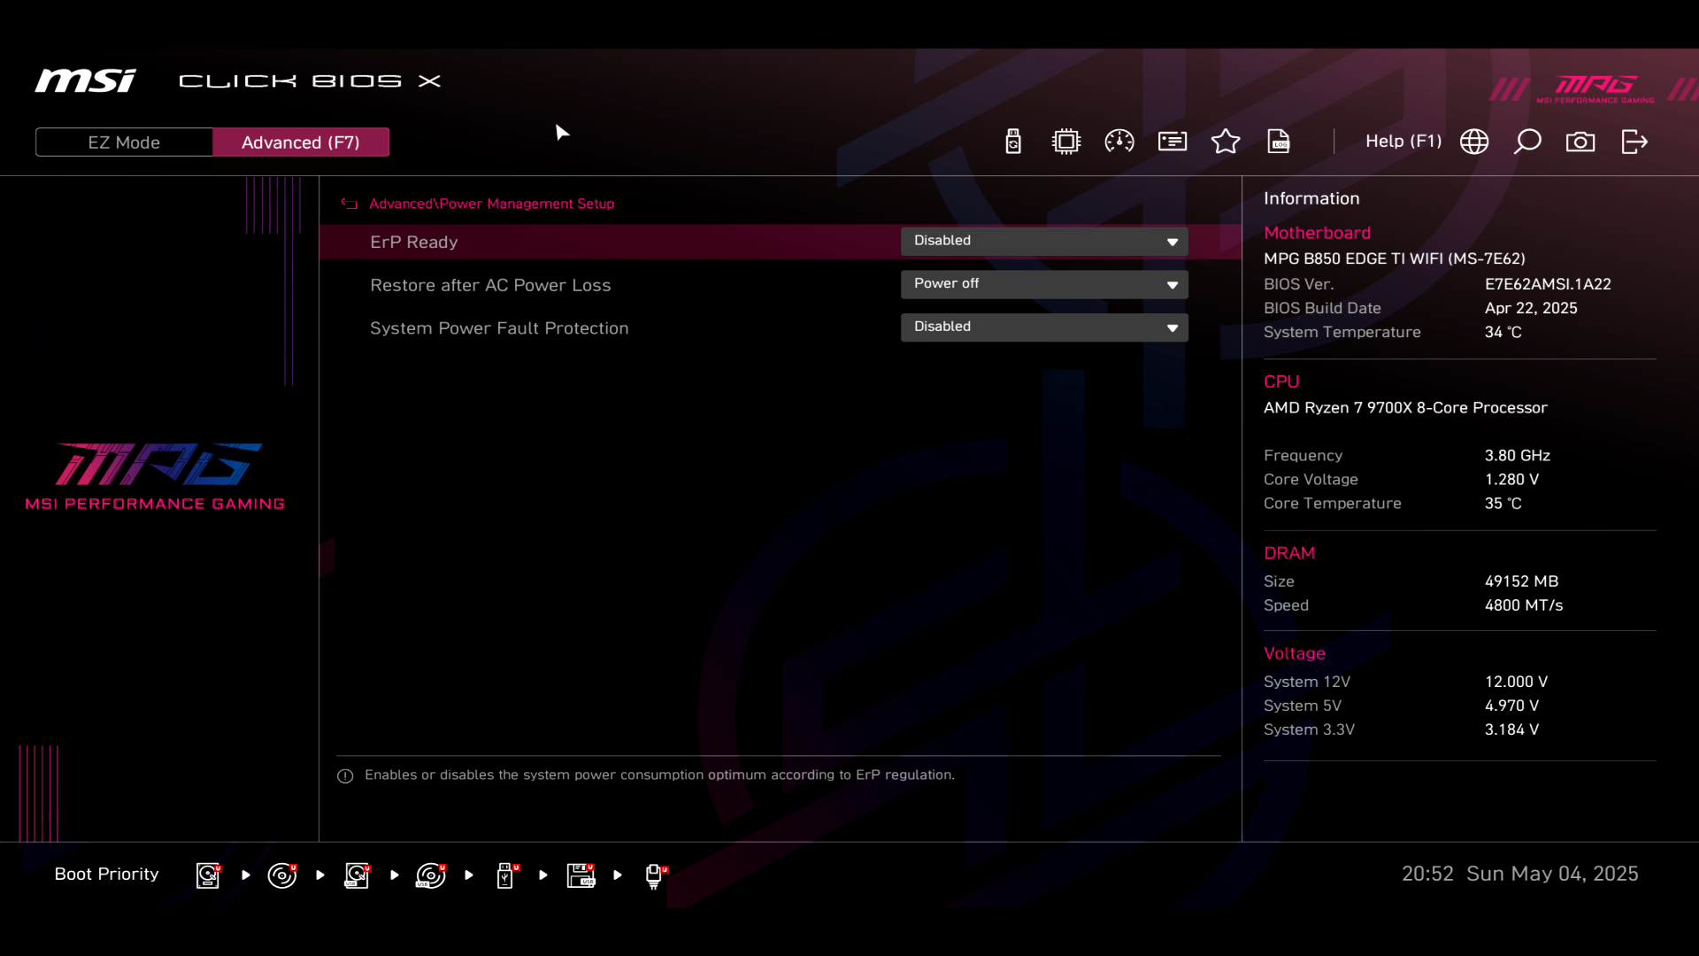
Task: Switch to EZ Mode tab
Action: click(124, 143)
